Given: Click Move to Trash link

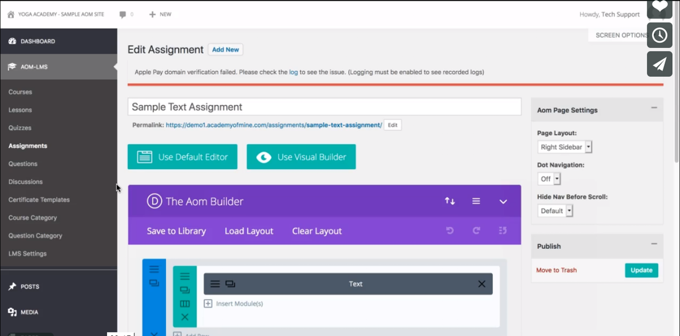Looking at the screenshot, I should [556, 270].
